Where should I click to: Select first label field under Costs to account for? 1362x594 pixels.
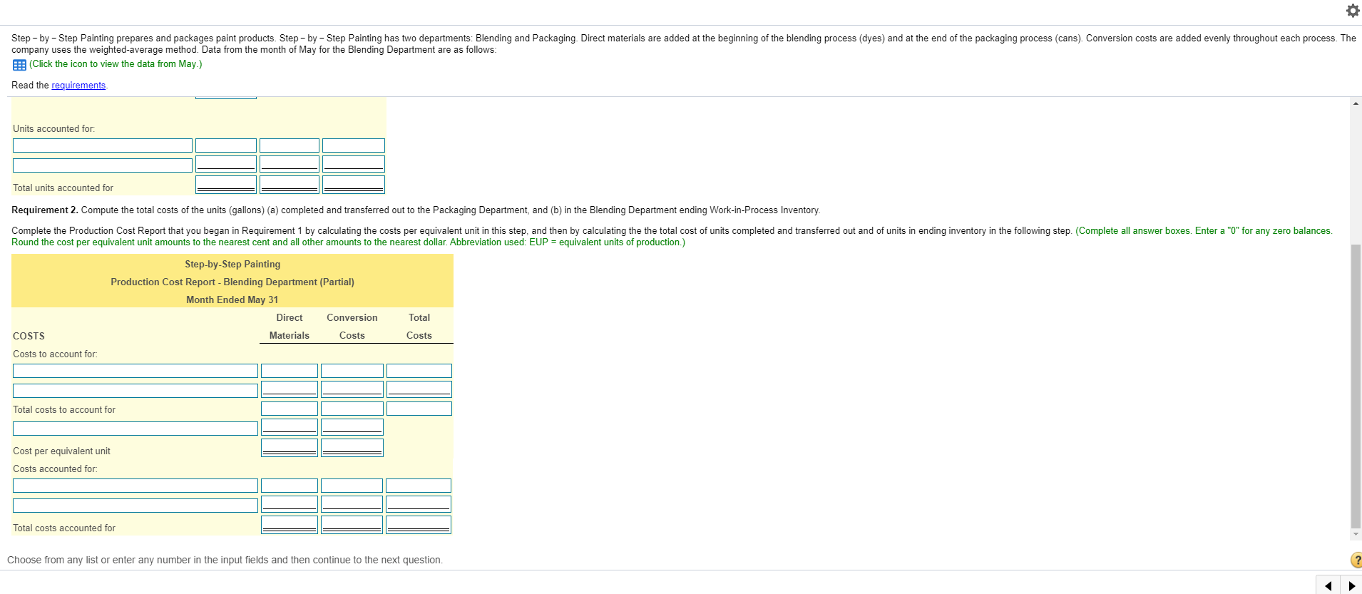coord(135,371)
